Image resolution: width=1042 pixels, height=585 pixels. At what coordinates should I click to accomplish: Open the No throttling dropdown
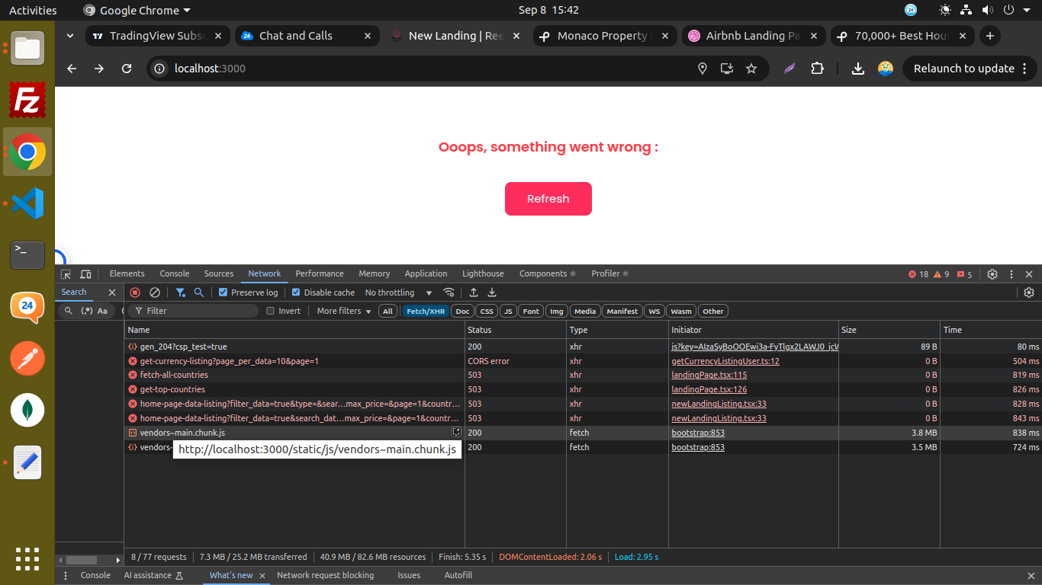tap(398, 292)
